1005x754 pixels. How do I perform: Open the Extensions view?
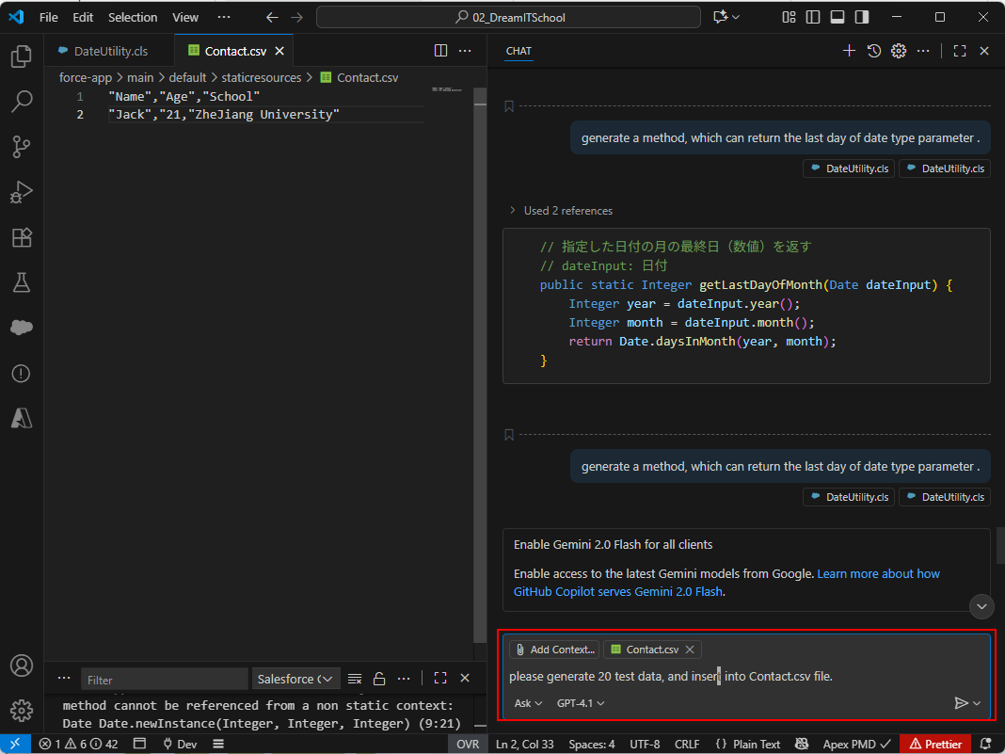tap(21, 237)
